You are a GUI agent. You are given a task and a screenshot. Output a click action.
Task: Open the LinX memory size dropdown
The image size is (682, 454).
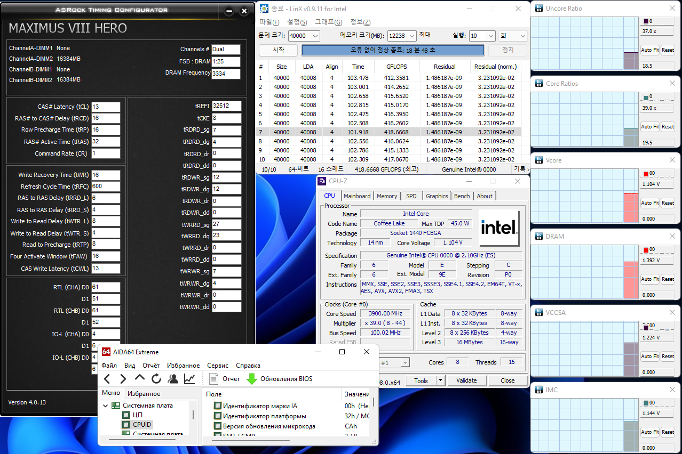tap(411, 36)
